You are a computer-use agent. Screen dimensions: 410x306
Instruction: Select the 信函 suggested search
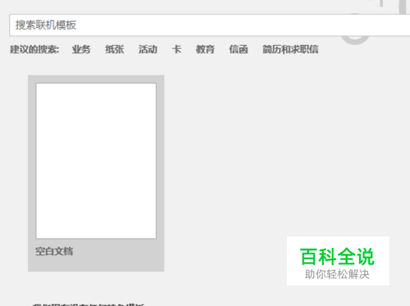(239, 49)
